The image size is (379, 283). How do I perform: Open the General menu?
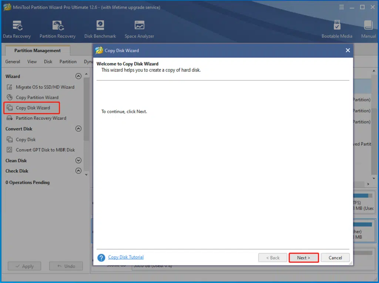point(12,62)
